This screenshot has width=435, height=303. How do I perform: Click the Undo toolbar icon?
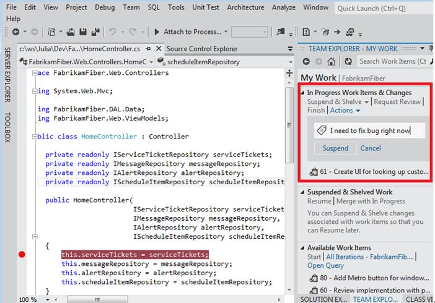112,32
